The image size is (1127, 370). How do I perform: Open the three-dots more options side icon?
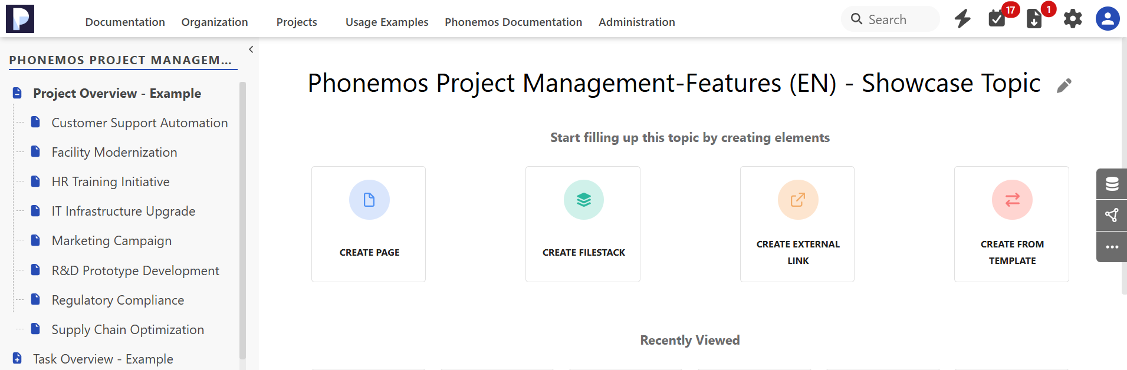pyautogui.click(x=1112, y=247)
